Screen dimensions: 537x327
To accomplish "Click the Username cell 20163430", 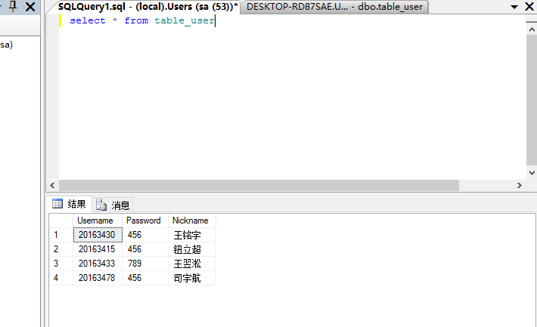I will (98, 235).
